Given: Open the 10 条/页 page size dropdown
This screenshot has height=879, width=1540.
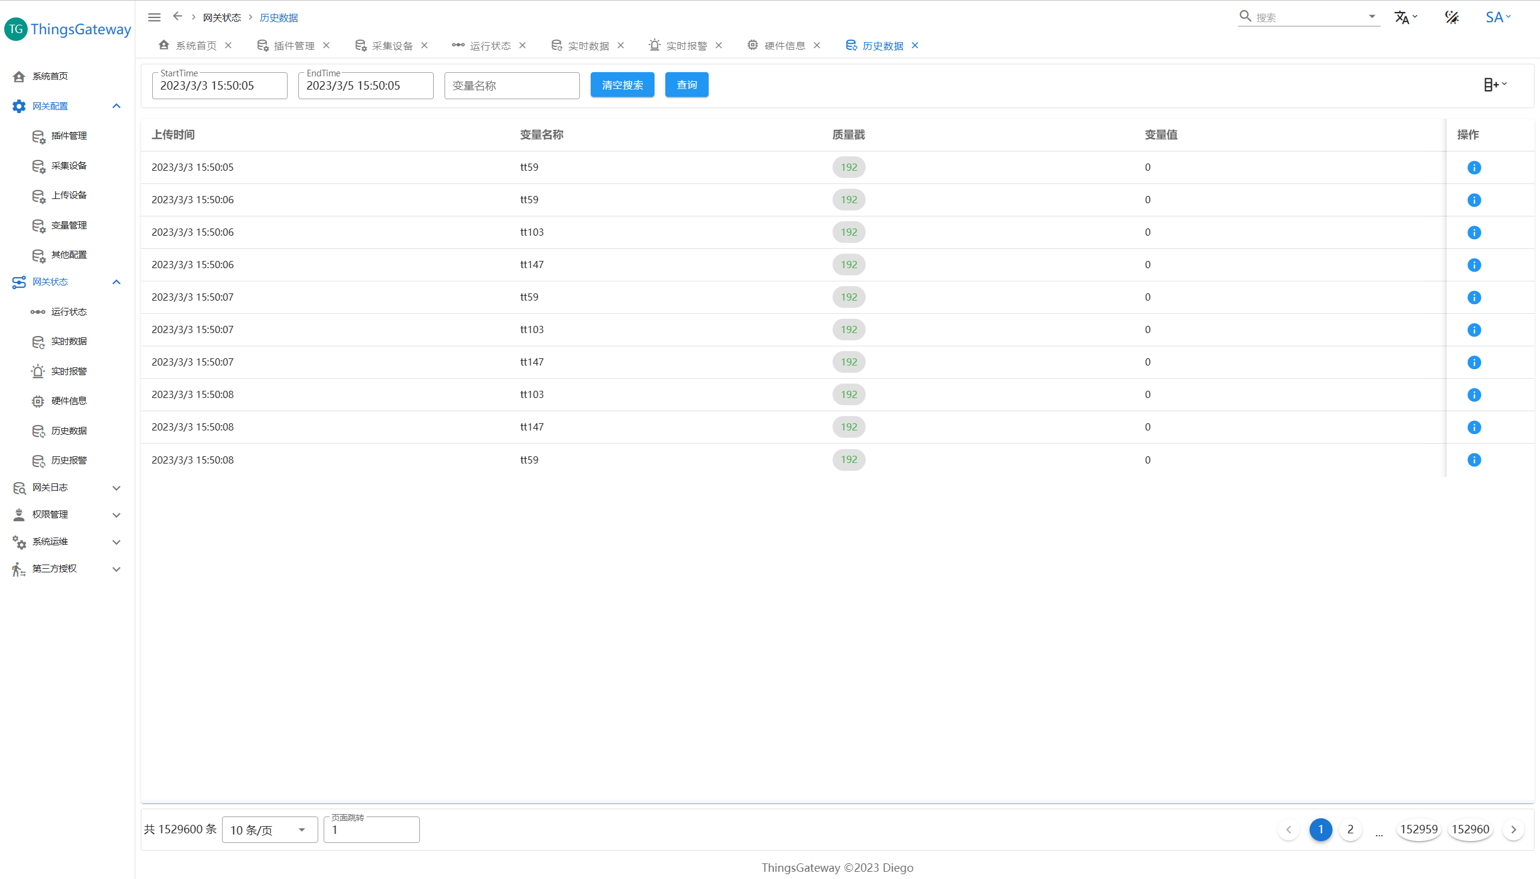Looking at the screenshot, I should coord(269,830).
